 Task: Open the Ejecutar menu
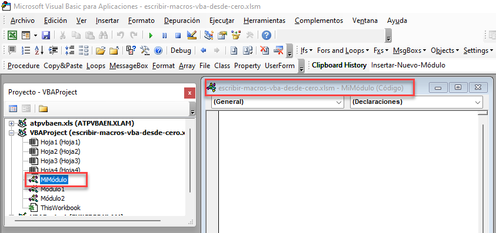click(222, 21)
